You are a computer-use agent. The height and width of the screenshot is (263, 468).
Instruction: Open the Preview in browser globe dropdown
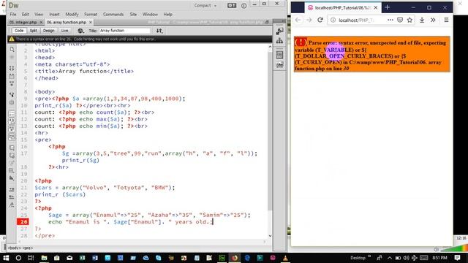click(x=80, y=31)
